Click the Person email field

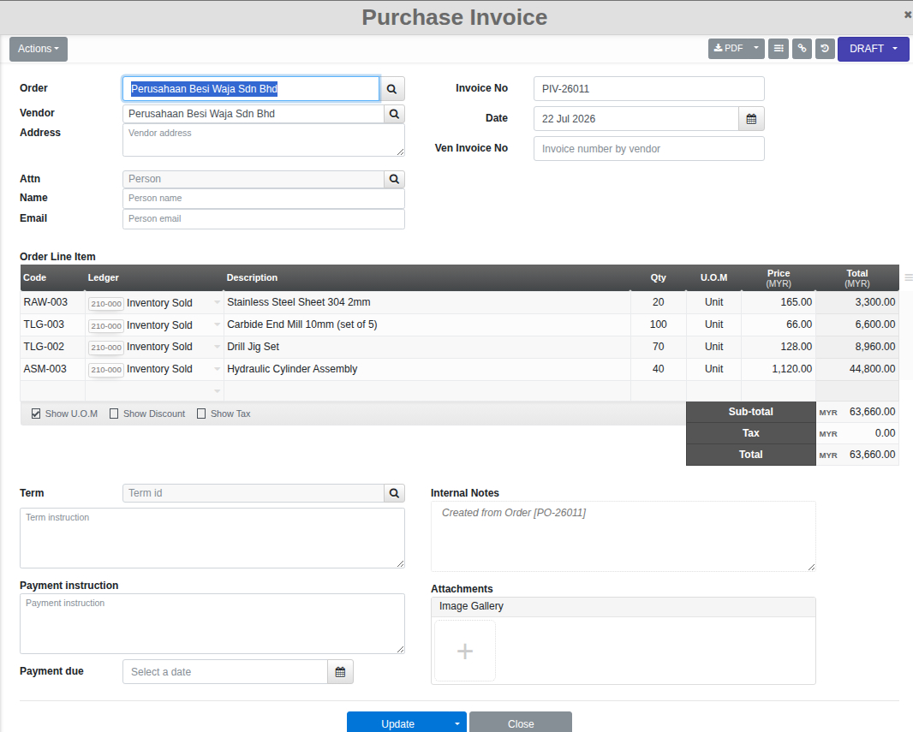pos(264,219)
